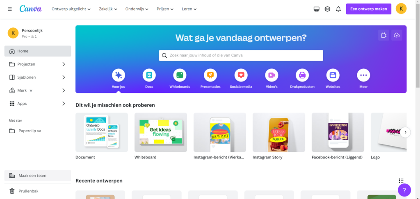This screenshot has width=420, height=199.
Task: Choose the Presentaties category icon
Action: coord(210,75)
